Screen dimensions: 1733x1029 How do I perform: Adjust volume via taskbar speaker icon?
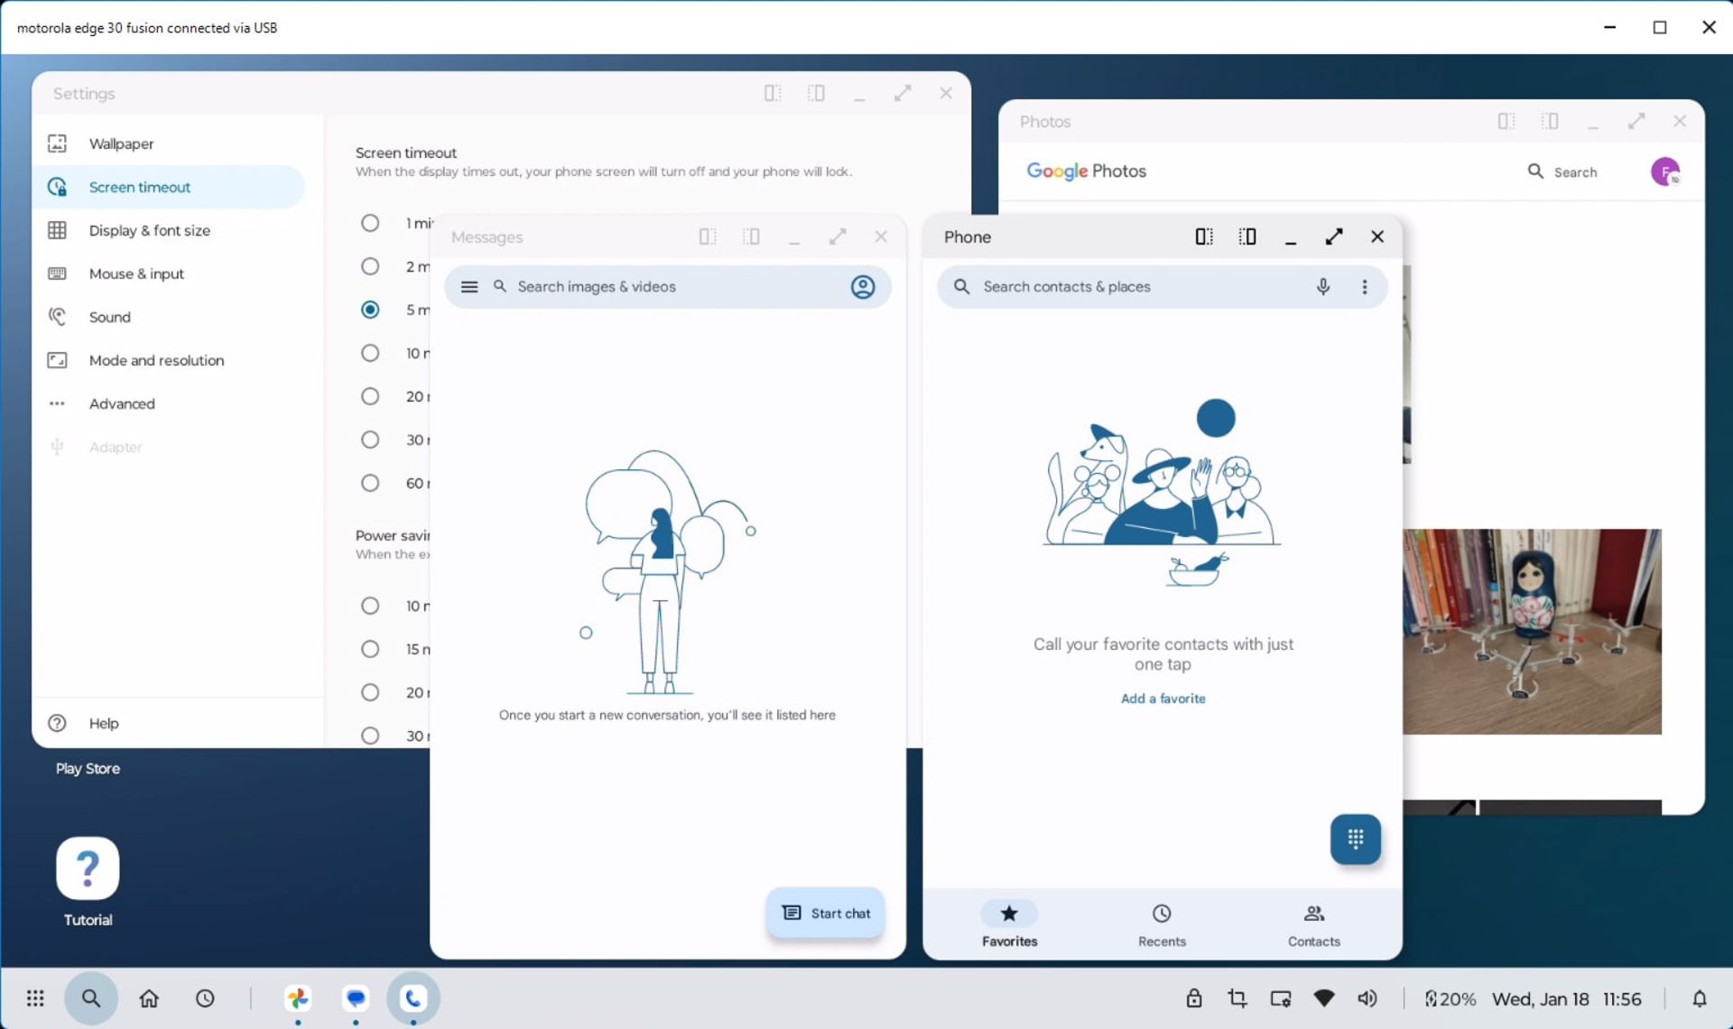click(x=1367, y=998)
